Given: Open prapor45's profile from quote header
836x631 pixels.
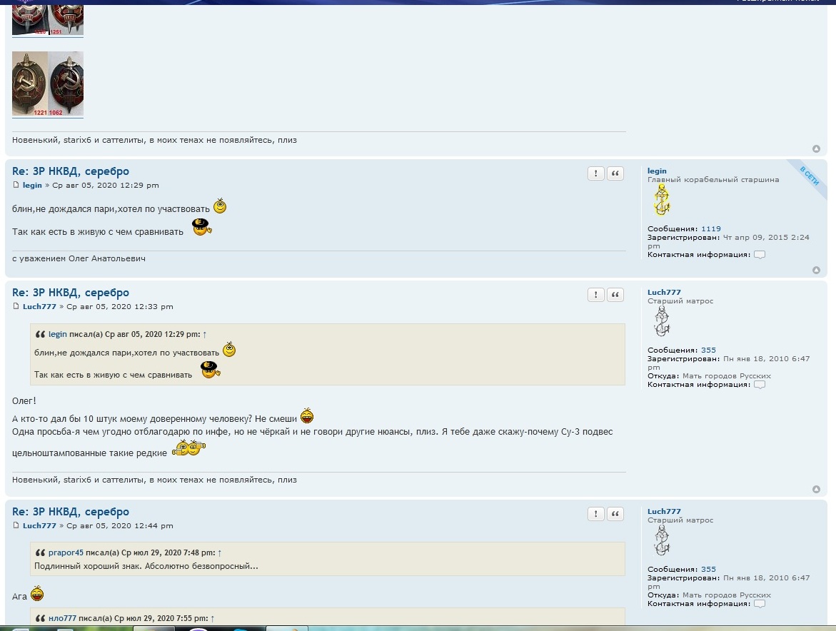Looking at the screenshot, I should (x=66, y=552).
